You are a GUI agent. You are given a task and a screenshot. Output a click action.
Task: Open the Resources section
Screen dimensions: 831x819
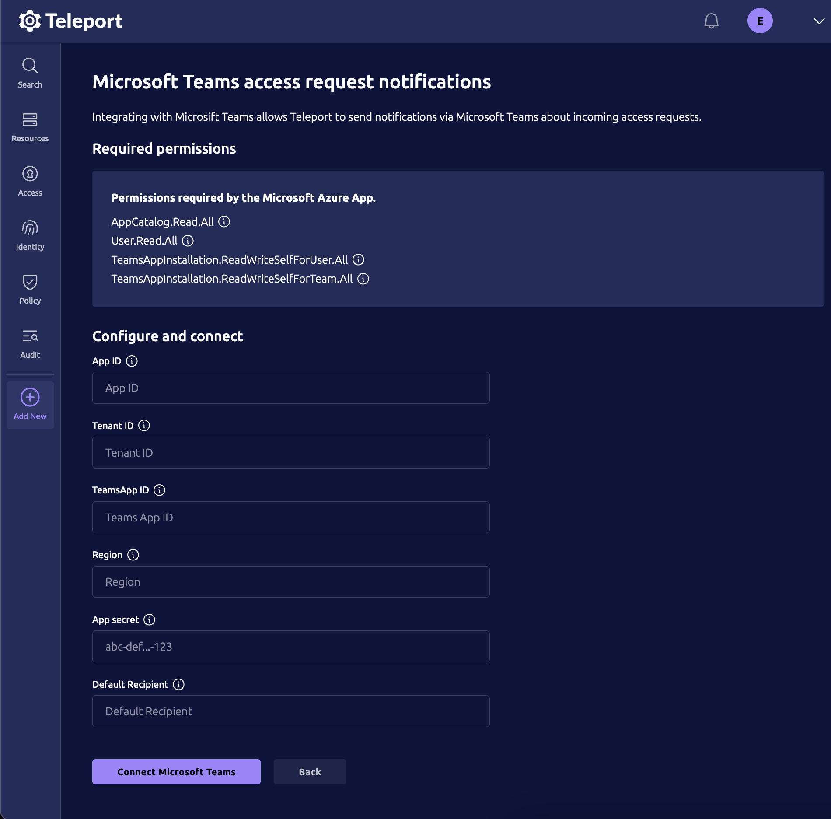click(x=30, y=120)
